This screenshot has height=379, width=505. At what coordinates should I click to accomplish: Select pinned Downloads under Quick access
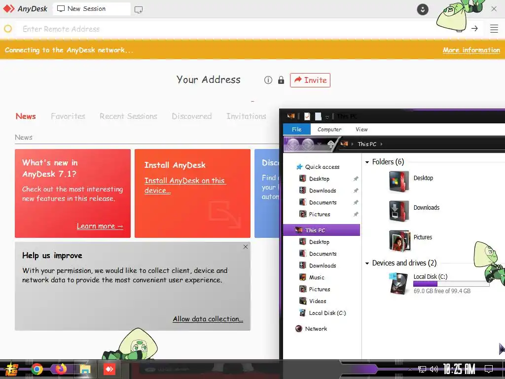(323, 190)
